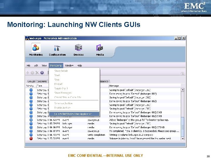Viewport: 211px width, 158px height.
Task: Click the blue priority icon on 06:06 PM row
Action: click(x=31, y=127)
